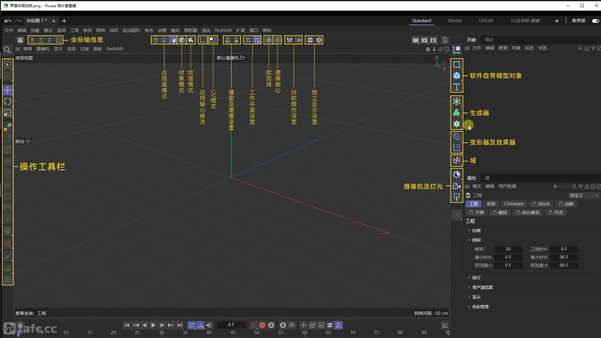Switch to the Model layout tab

tap(455, 21)
